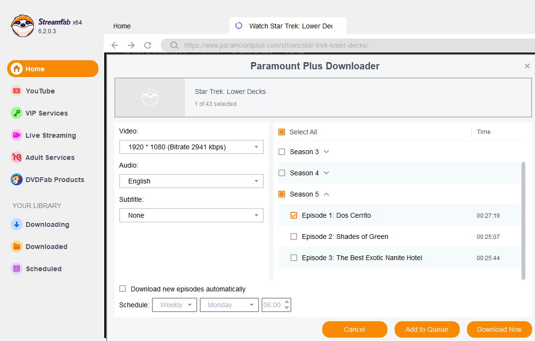Open the Weekly schedule dropdown
Screen dimensions: 535x341
point(175,305)
